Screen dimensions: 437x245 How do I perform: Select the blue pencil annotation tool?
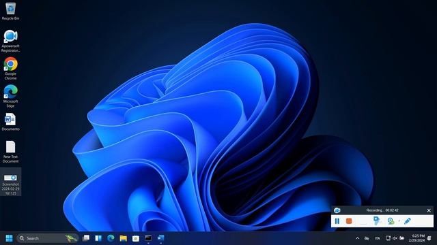coord(407,221)
